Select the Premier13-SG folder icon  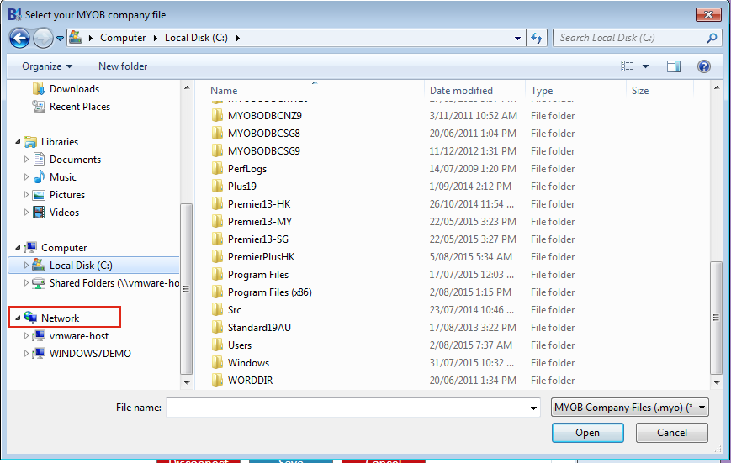pyautogui.click(x=217, y=239)
